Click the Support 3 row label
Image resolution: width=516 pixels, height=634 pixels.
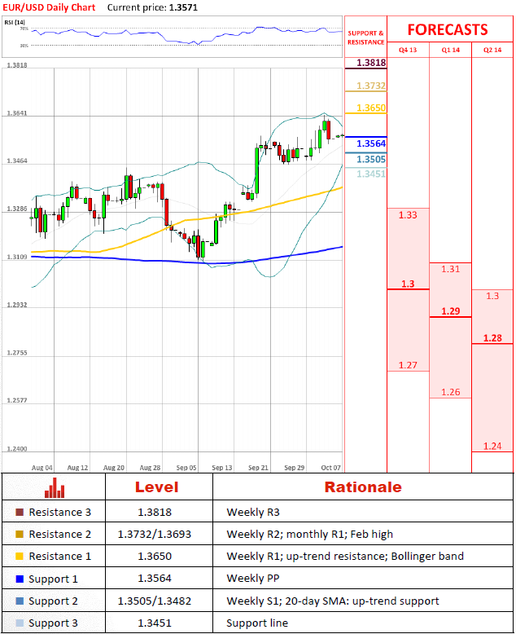pyautogui.click(x=53, y=623)
